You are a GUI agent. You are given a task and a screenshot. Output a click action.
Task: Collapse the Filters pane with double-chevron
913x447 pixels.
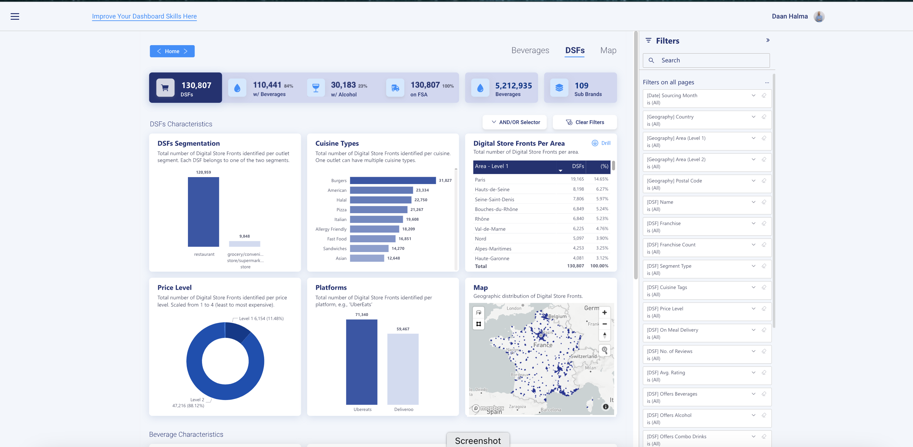point(768,40)
